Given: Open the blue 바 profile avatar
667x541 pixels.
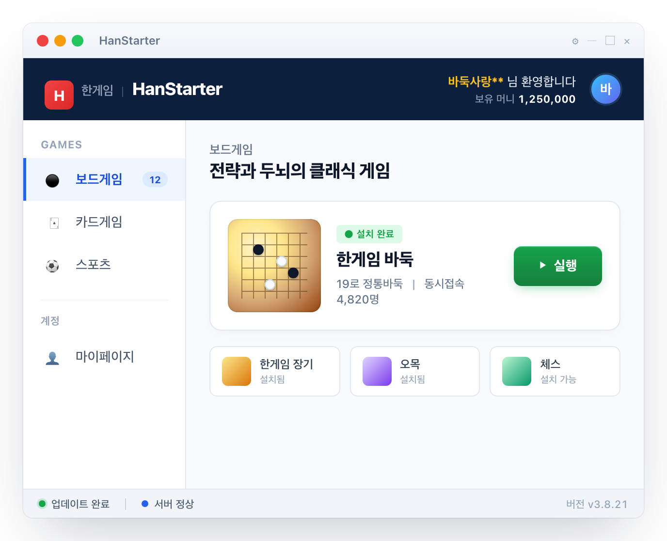Looking at the screenshot, I should [606, 89].
